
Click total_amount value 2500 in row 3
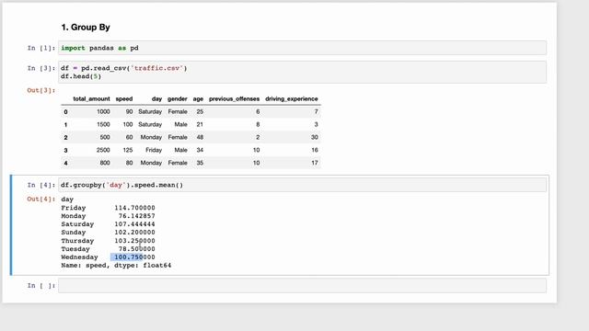click(x=103, y=150)
